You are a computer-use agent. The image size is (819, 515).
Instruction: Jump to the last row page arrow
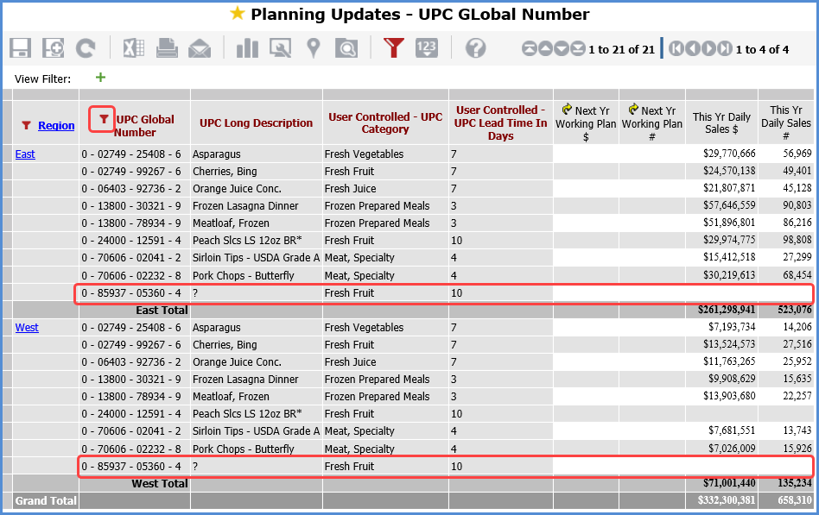[x=576, y=49]
